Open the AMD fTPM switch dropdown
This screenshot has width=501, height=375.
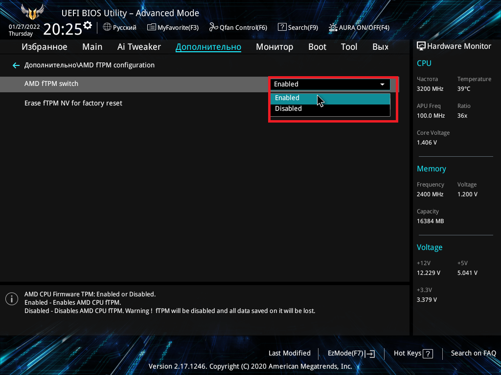(330, 84)
